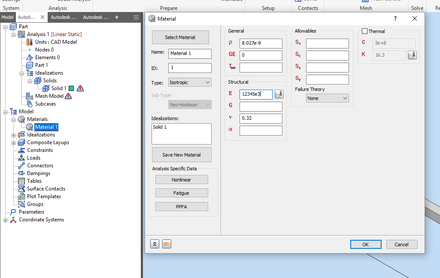Click the Name field containing Material 1
This screenshot has height=278, width=440.
click(x=190, y=54)
